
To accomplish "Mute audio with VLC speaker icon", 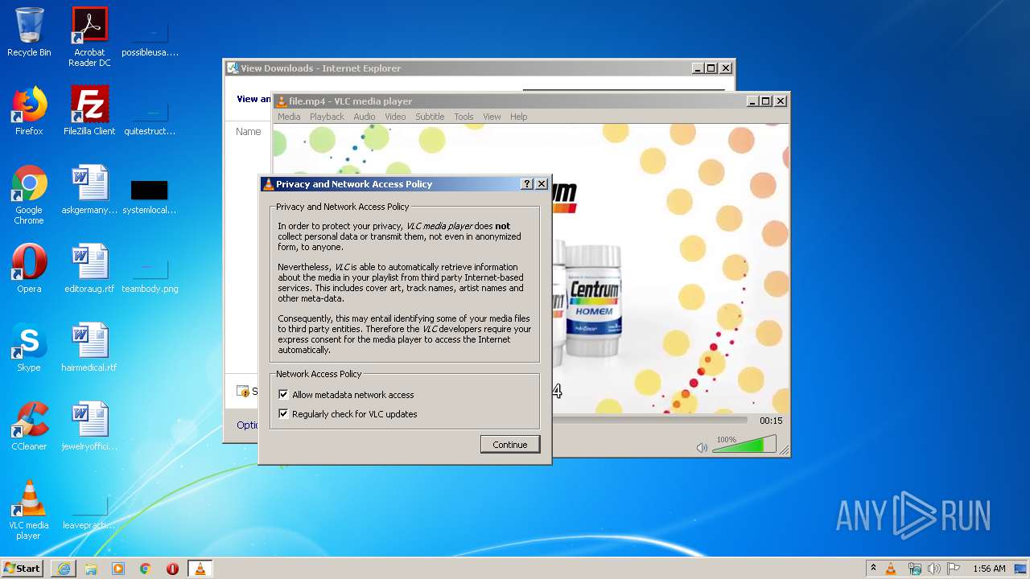I will pyautogui.click(x=702, y=447).
